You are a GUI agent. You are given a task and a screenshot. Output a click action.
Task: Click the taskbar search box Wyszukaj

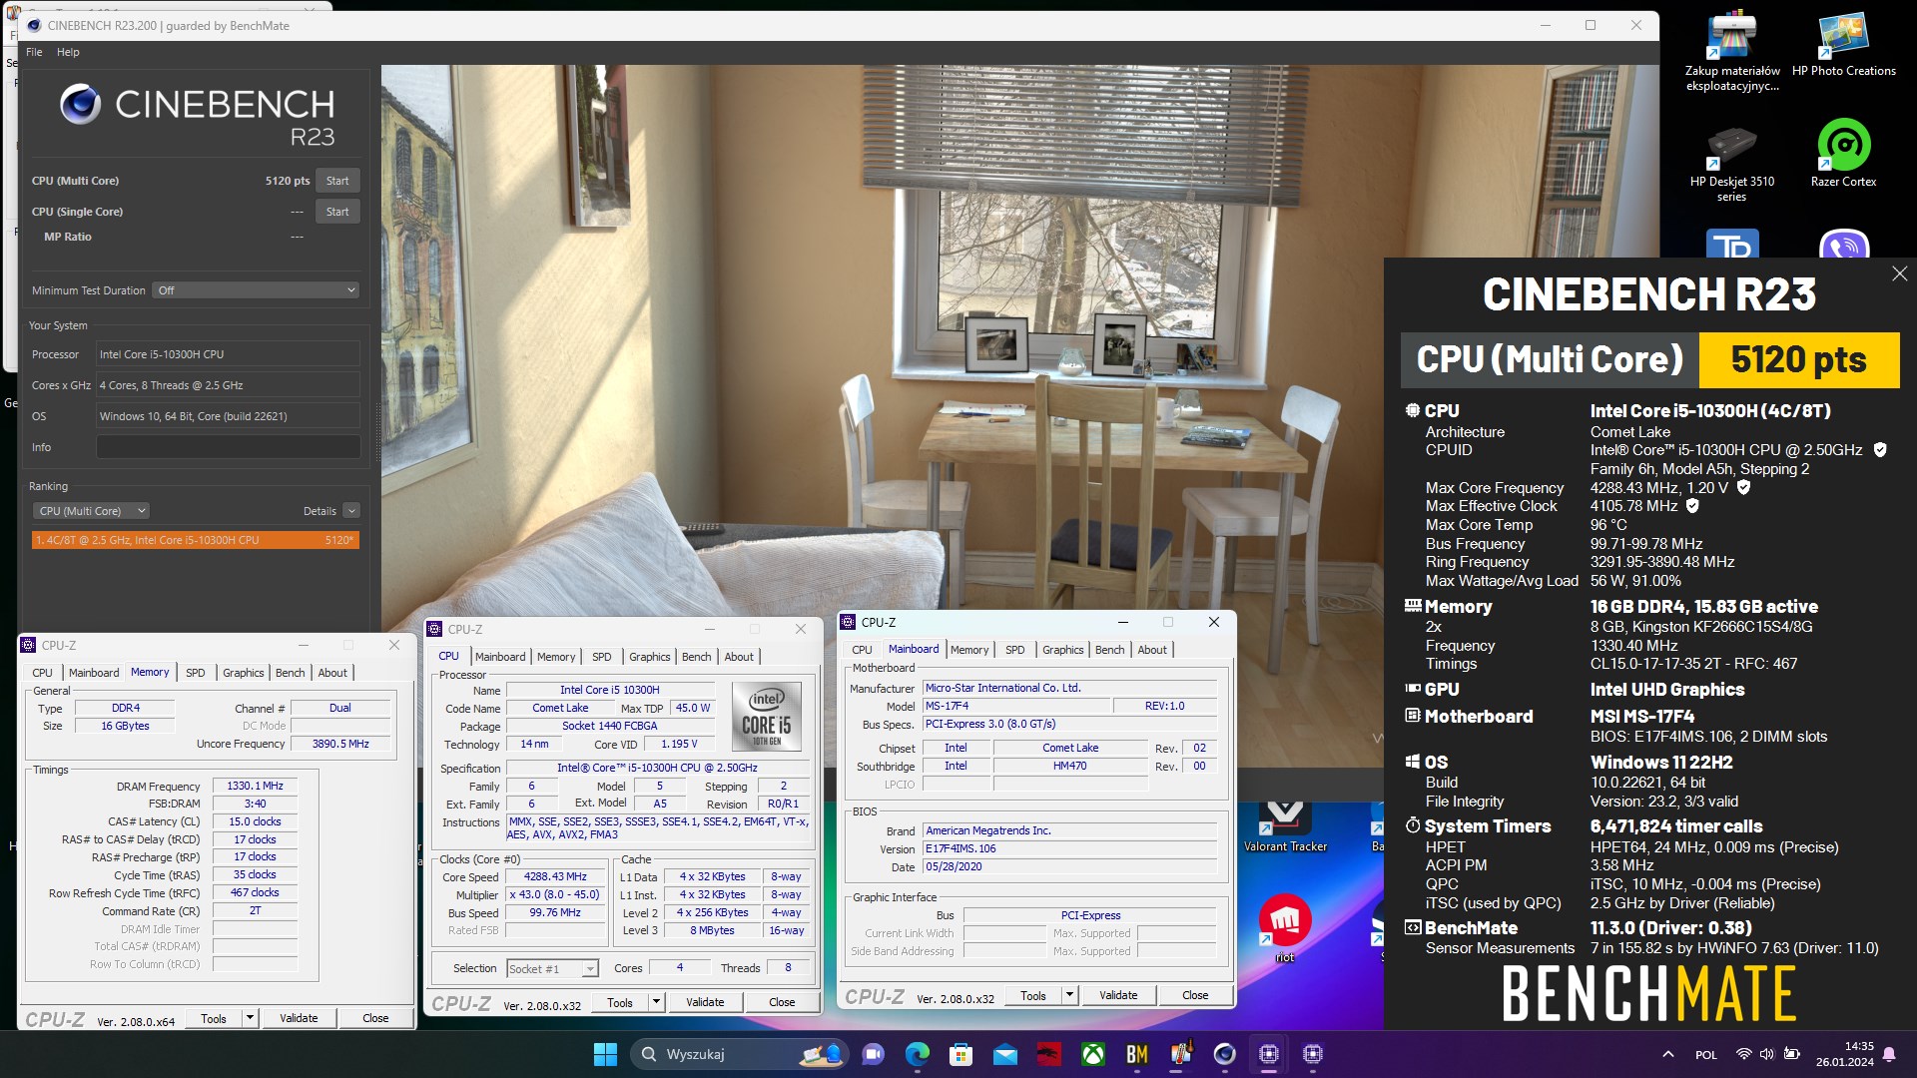coord(739,1054)
